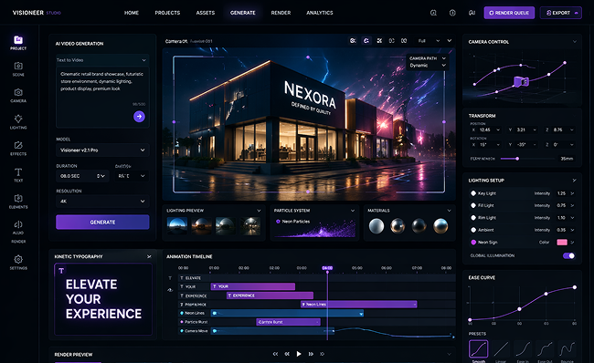Click highlighted second viewport toolbar icon
The width and height of the screenshot is (594, 363).
[366, 41]
